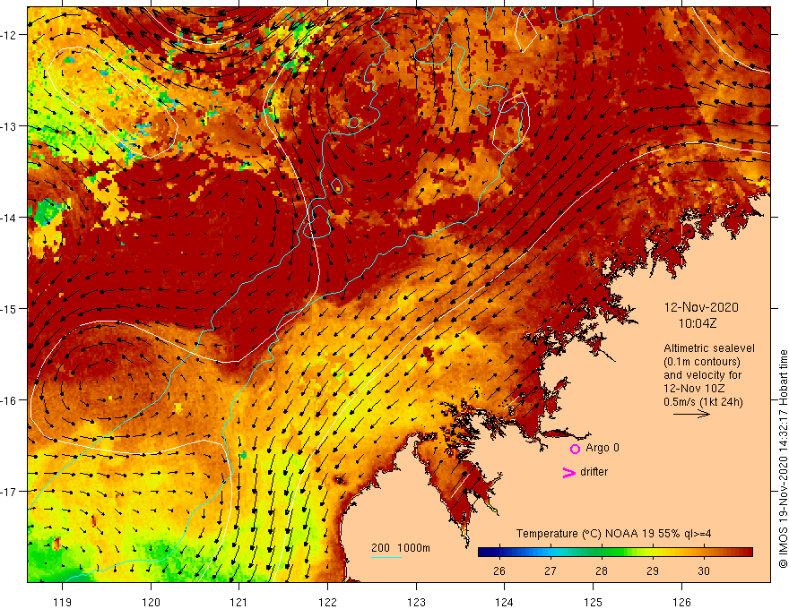The image size is (789, 609).
Task: Click latitude axis label -16
Action: point(10,400)
